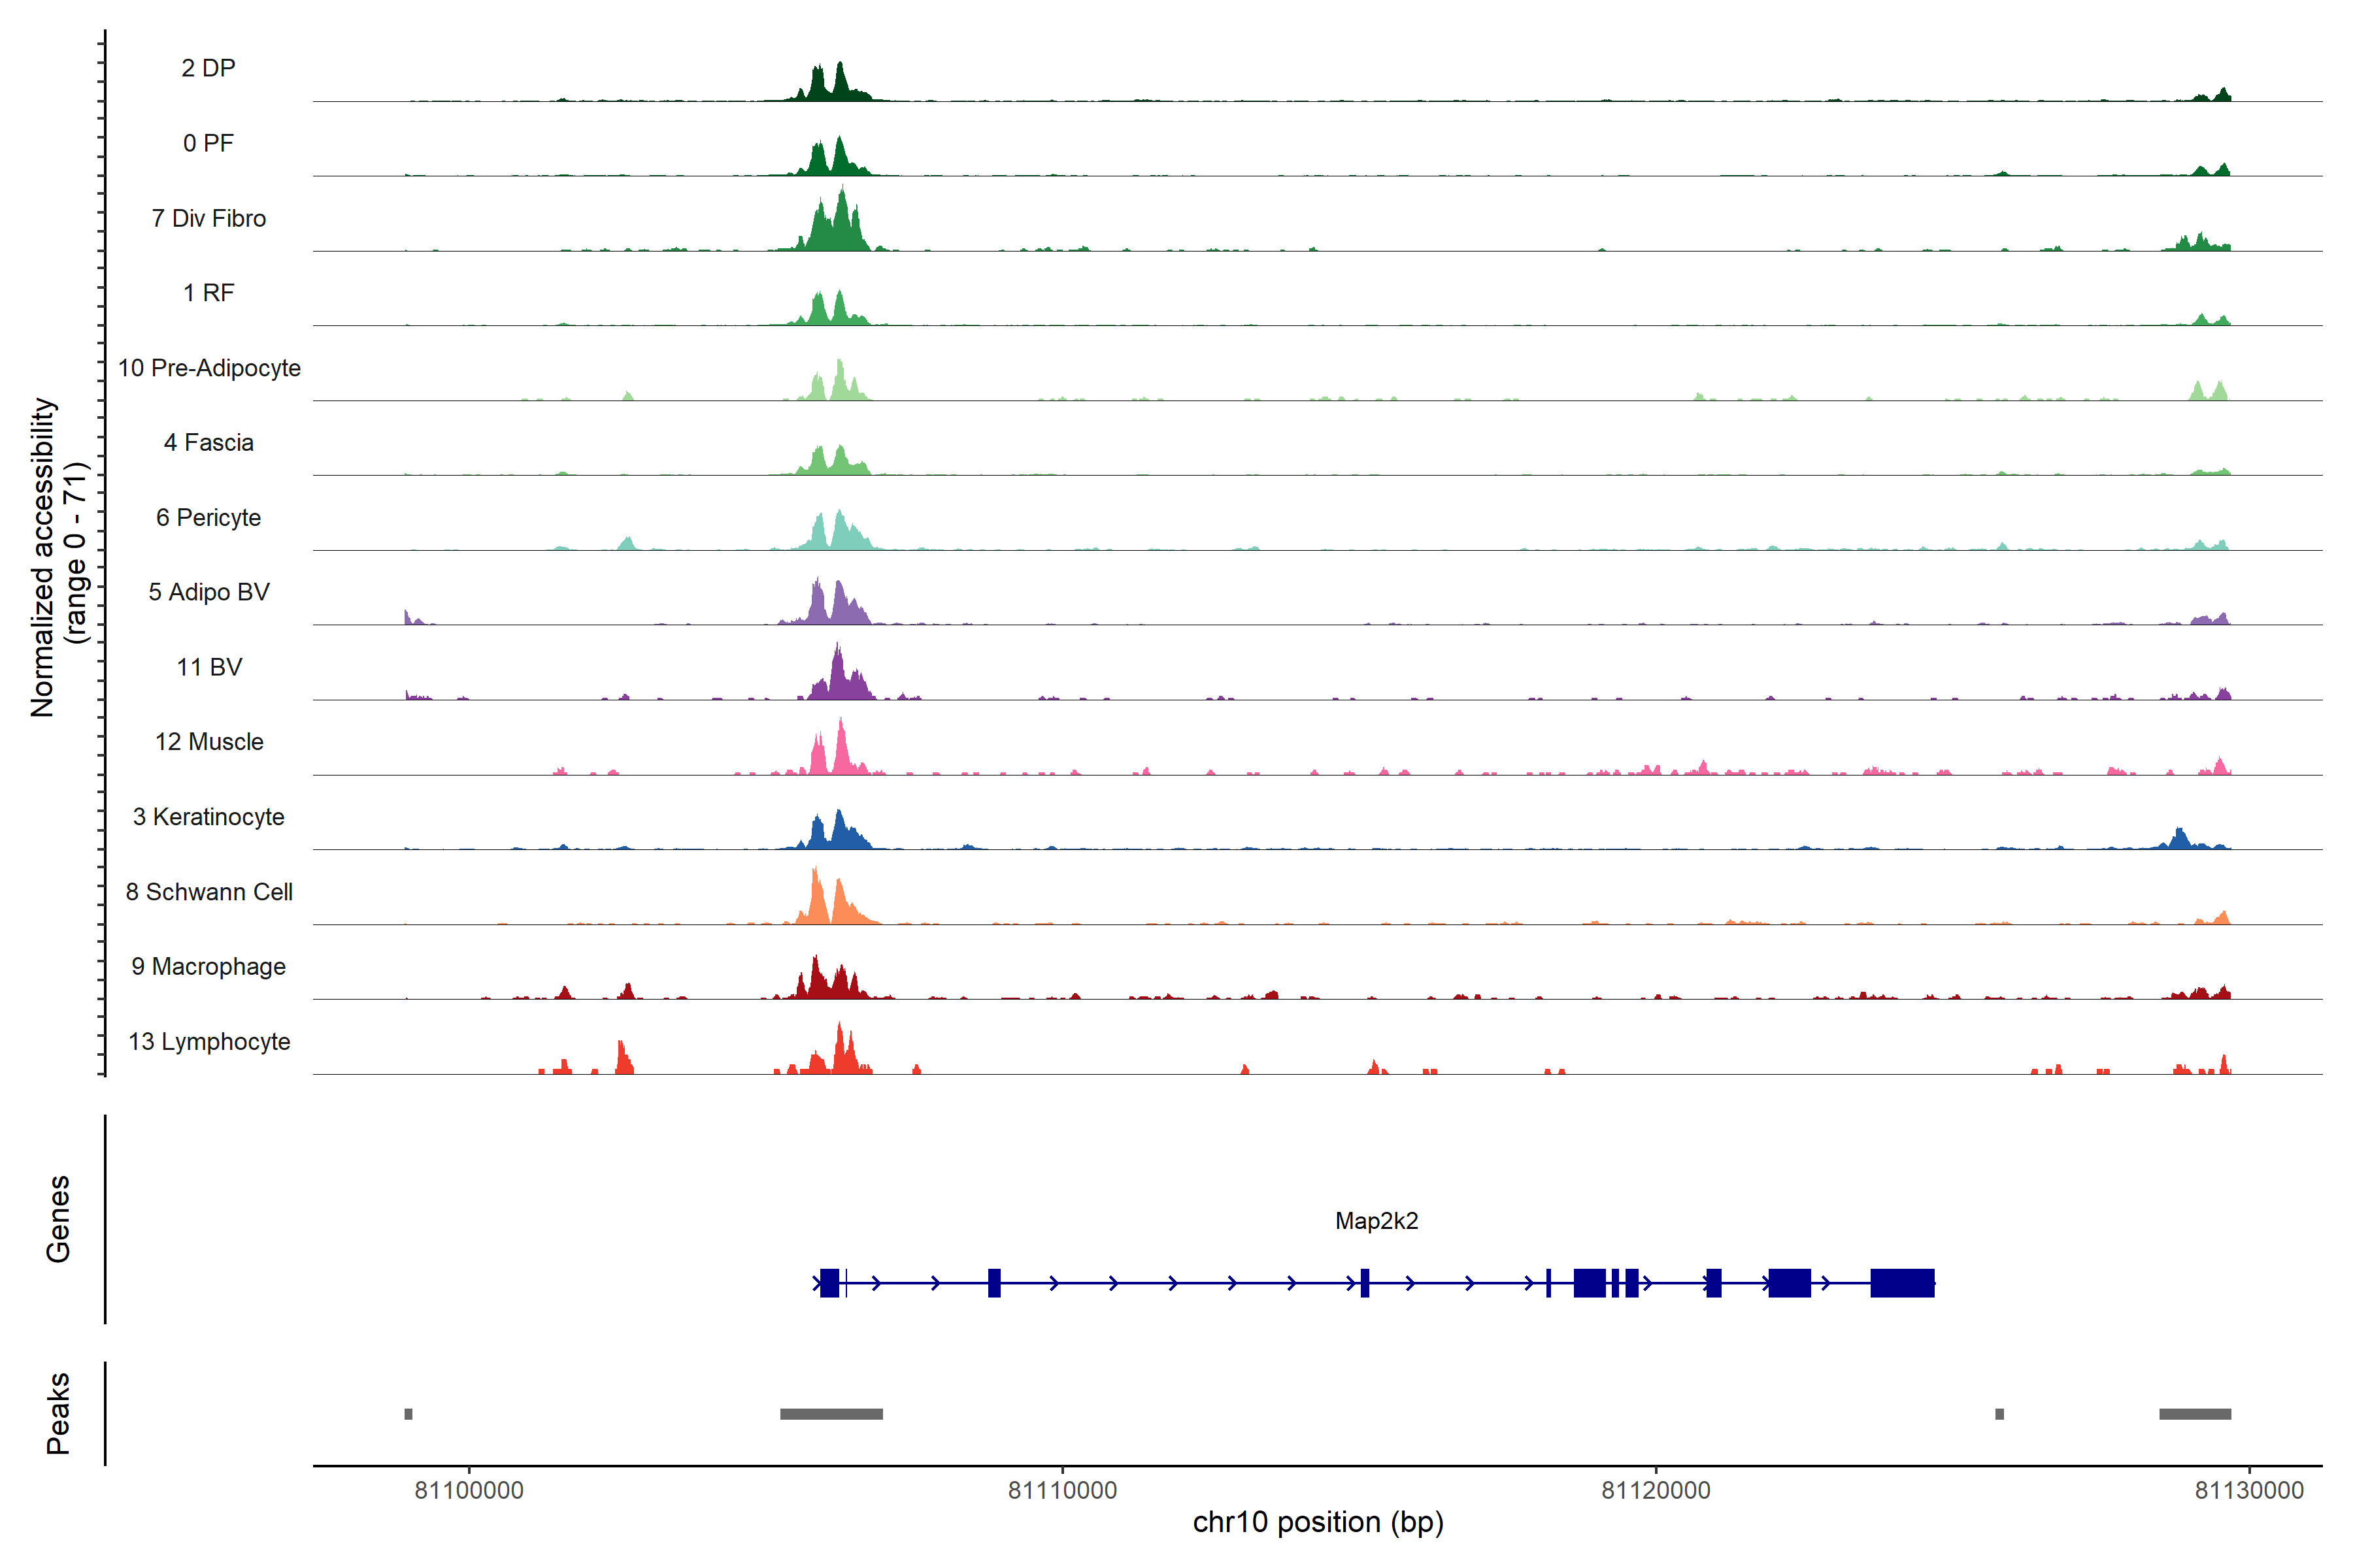Click the 10 Pre-Adipocyte track label
This screenshot has width=2353, height=1568.
click(209, 368)
